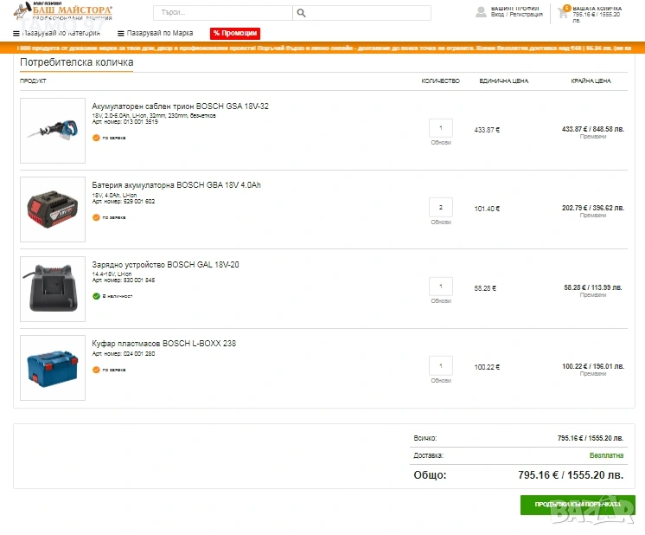
Task: Open the % Промоции tab
Action: tap(235, 33)
